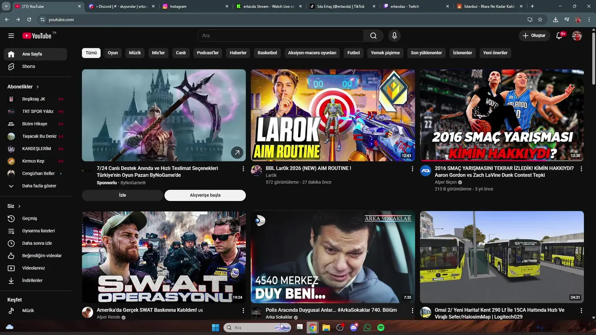Open Kırmızı Kep subscription channel
Viewport: 596px width, 335px height.
pos(35,161)
